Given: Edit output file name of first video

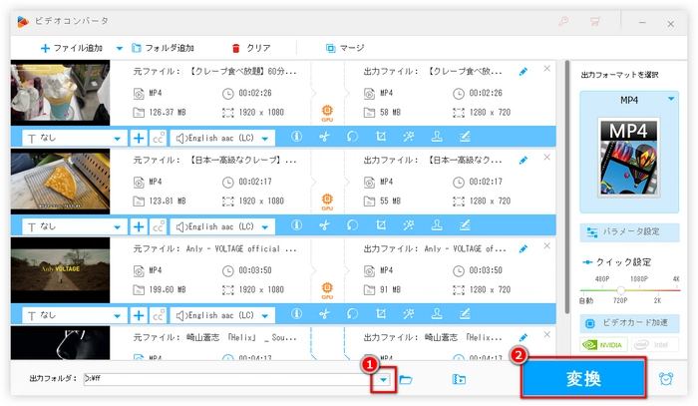Looking at the screenshot, I should click(x=523, y=72).
